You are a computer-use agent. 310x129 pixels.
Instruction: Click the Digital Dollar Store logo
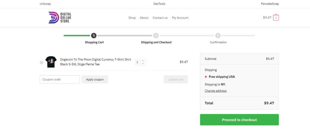click(x=60, y=18)
